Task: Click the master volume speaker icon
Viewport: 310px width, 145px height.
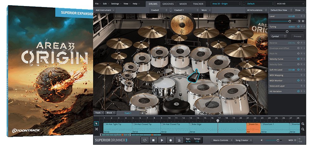Action: [262, 140]
